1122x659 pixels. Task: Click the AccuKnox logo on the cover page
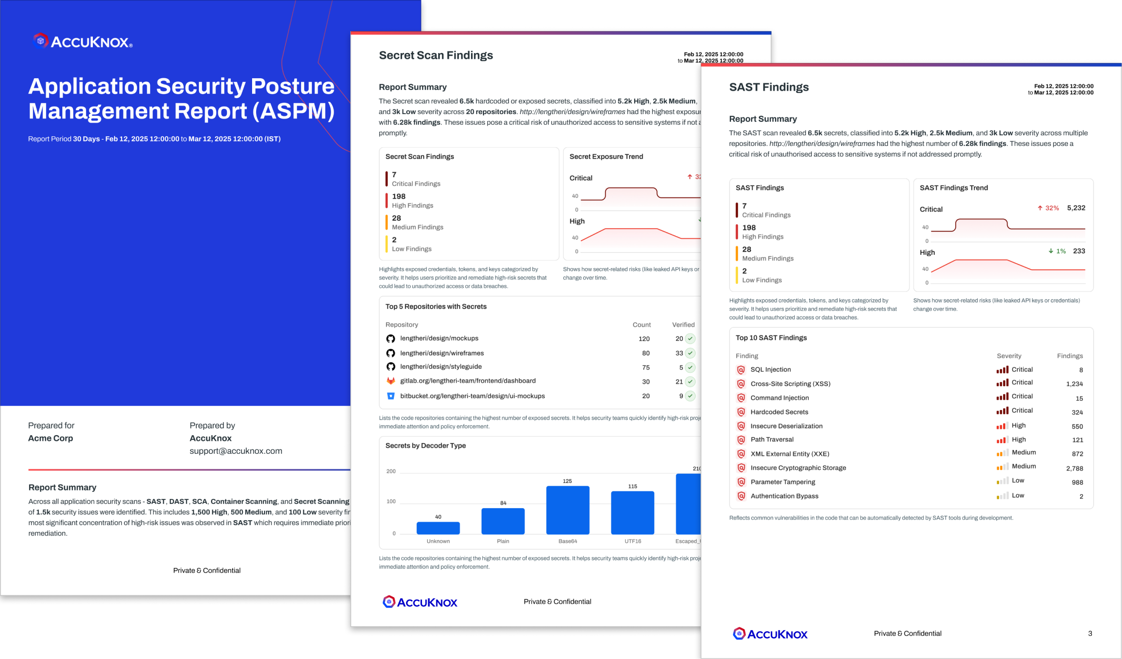pos(82,41)
